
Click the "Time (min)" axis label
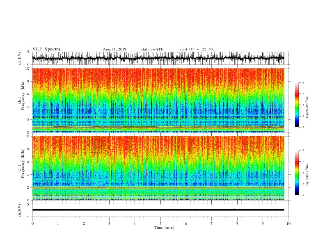pyautogui.click(x=164, y=228)
